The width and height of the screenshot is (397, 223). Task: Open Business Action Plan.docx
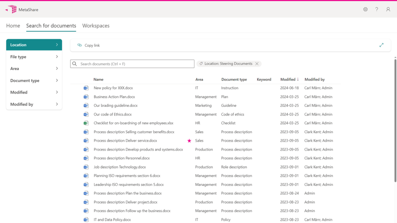114,97
